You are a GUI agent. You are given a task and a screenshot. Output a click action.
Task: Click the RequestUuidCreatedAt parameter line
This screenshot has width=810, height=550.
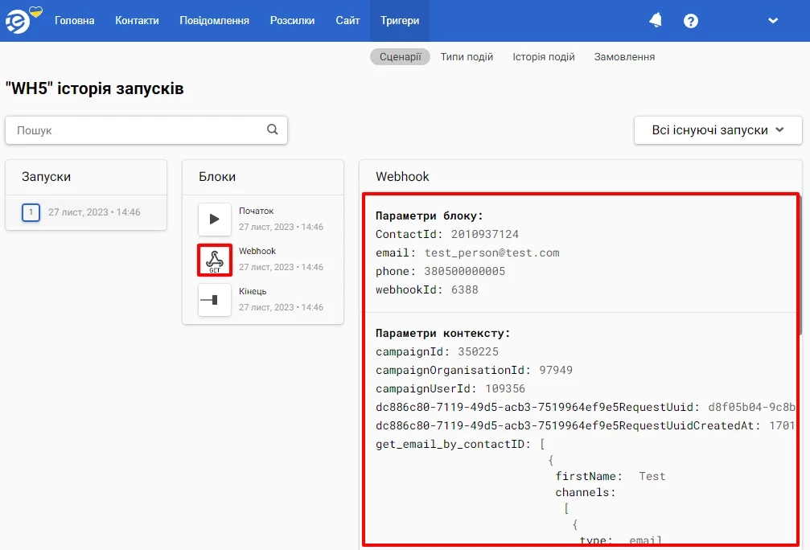(586, 425)
